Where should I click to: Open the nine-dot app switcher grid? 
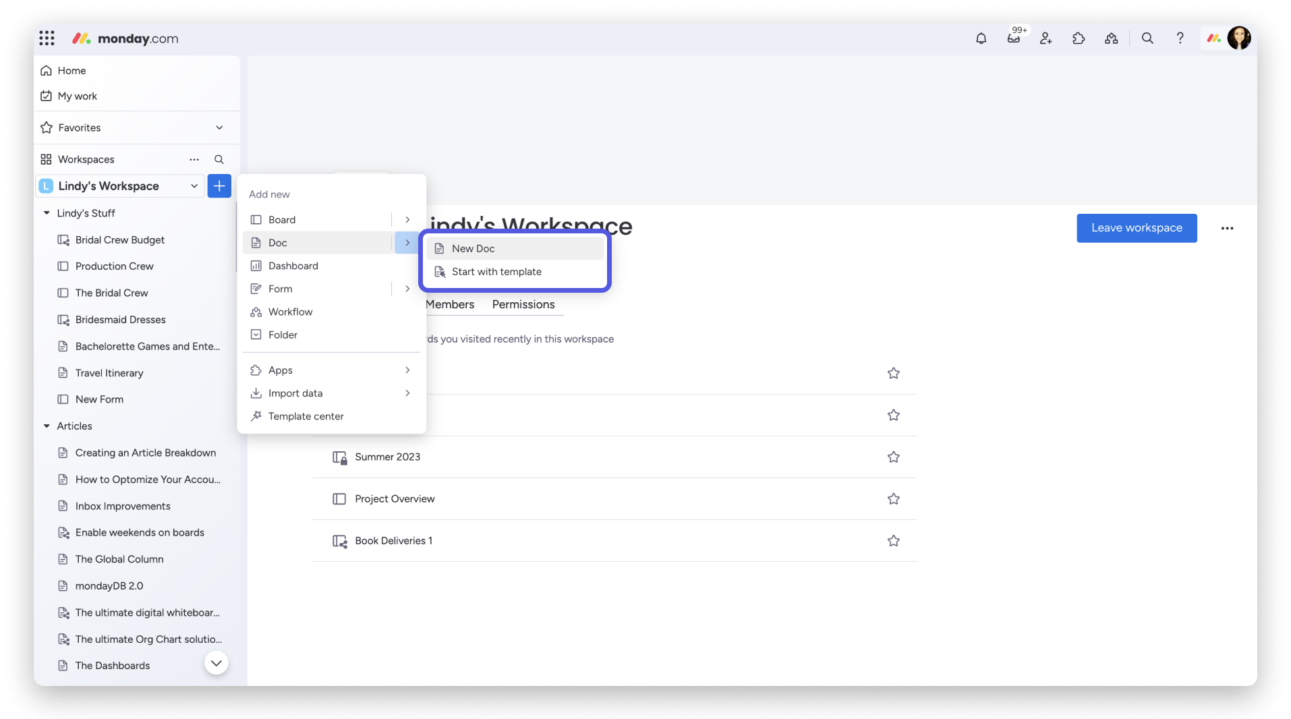point(47,38)
